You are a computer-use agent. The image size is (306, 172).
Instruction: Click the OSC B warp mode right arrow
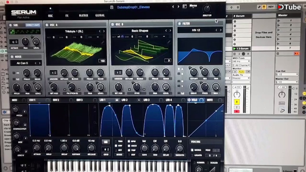tap(144, 89)
